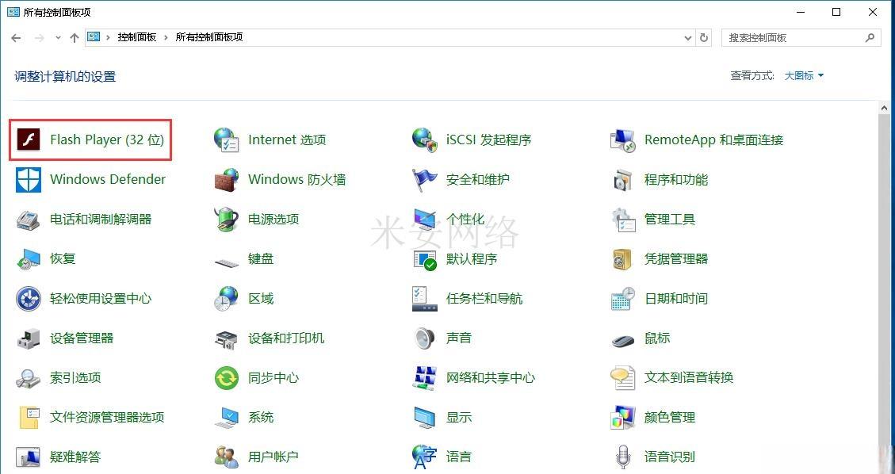Open the 索引选项 magnifier icon
895x474 pixels.
click(x=29, y=377)
